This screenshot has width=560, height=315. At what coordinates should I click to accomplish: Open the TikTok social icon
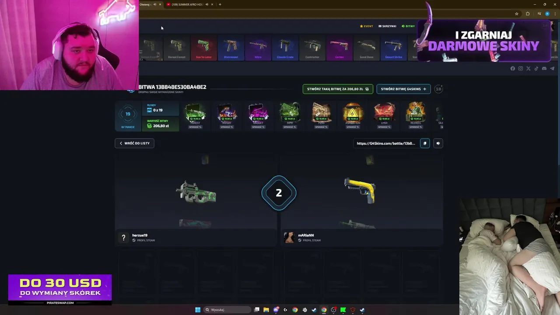click(x=536, y=68)
